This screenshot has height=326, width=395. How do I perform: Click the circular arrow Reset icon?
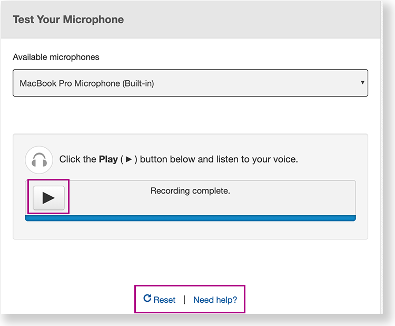pyautogui.click(x=147, y=299)
